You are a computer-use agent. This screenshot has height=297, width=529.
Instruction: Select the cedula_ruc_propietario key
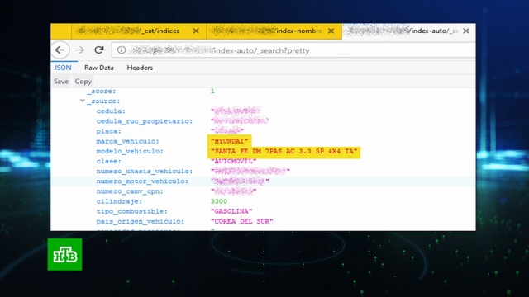click(145, 121)
